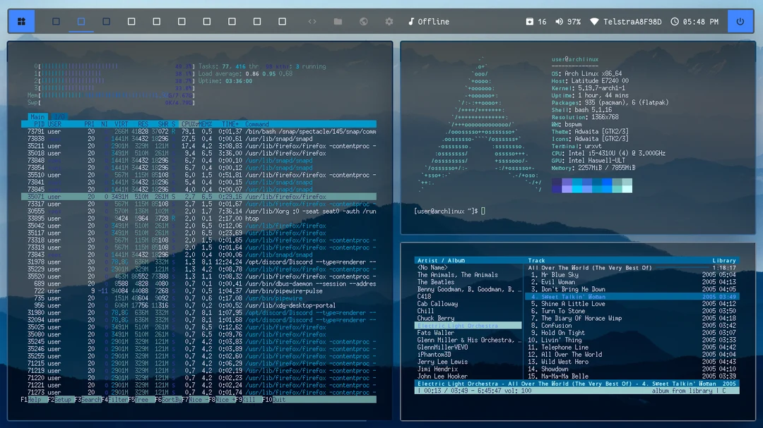This screenshot has width=763, height=428.
Task: Open the file manager folder icon
Action: pos(338,21)
